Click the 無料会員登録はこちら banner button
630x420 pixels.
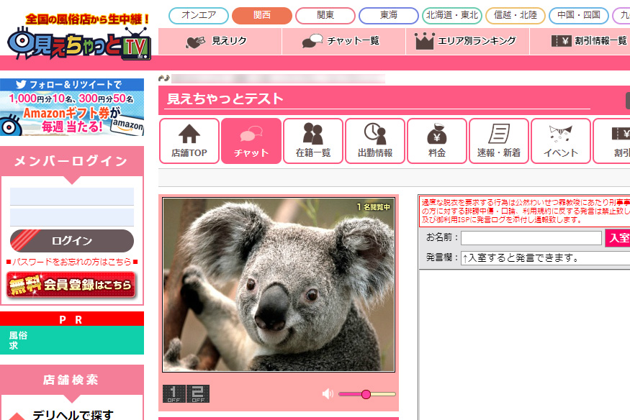pyautogui.click(x=71, y=285)
